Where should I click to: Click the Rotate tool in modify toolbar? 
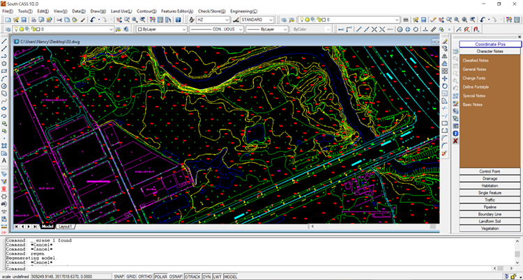click(x=444, y=86)
